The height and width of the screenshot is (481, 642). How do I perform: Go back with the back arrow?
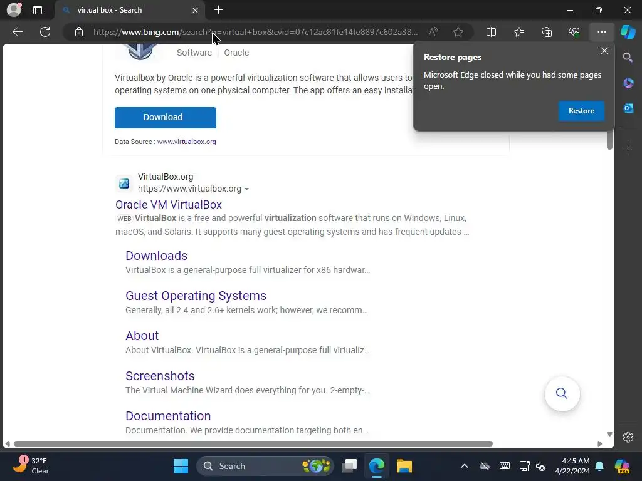pos(17,32)
